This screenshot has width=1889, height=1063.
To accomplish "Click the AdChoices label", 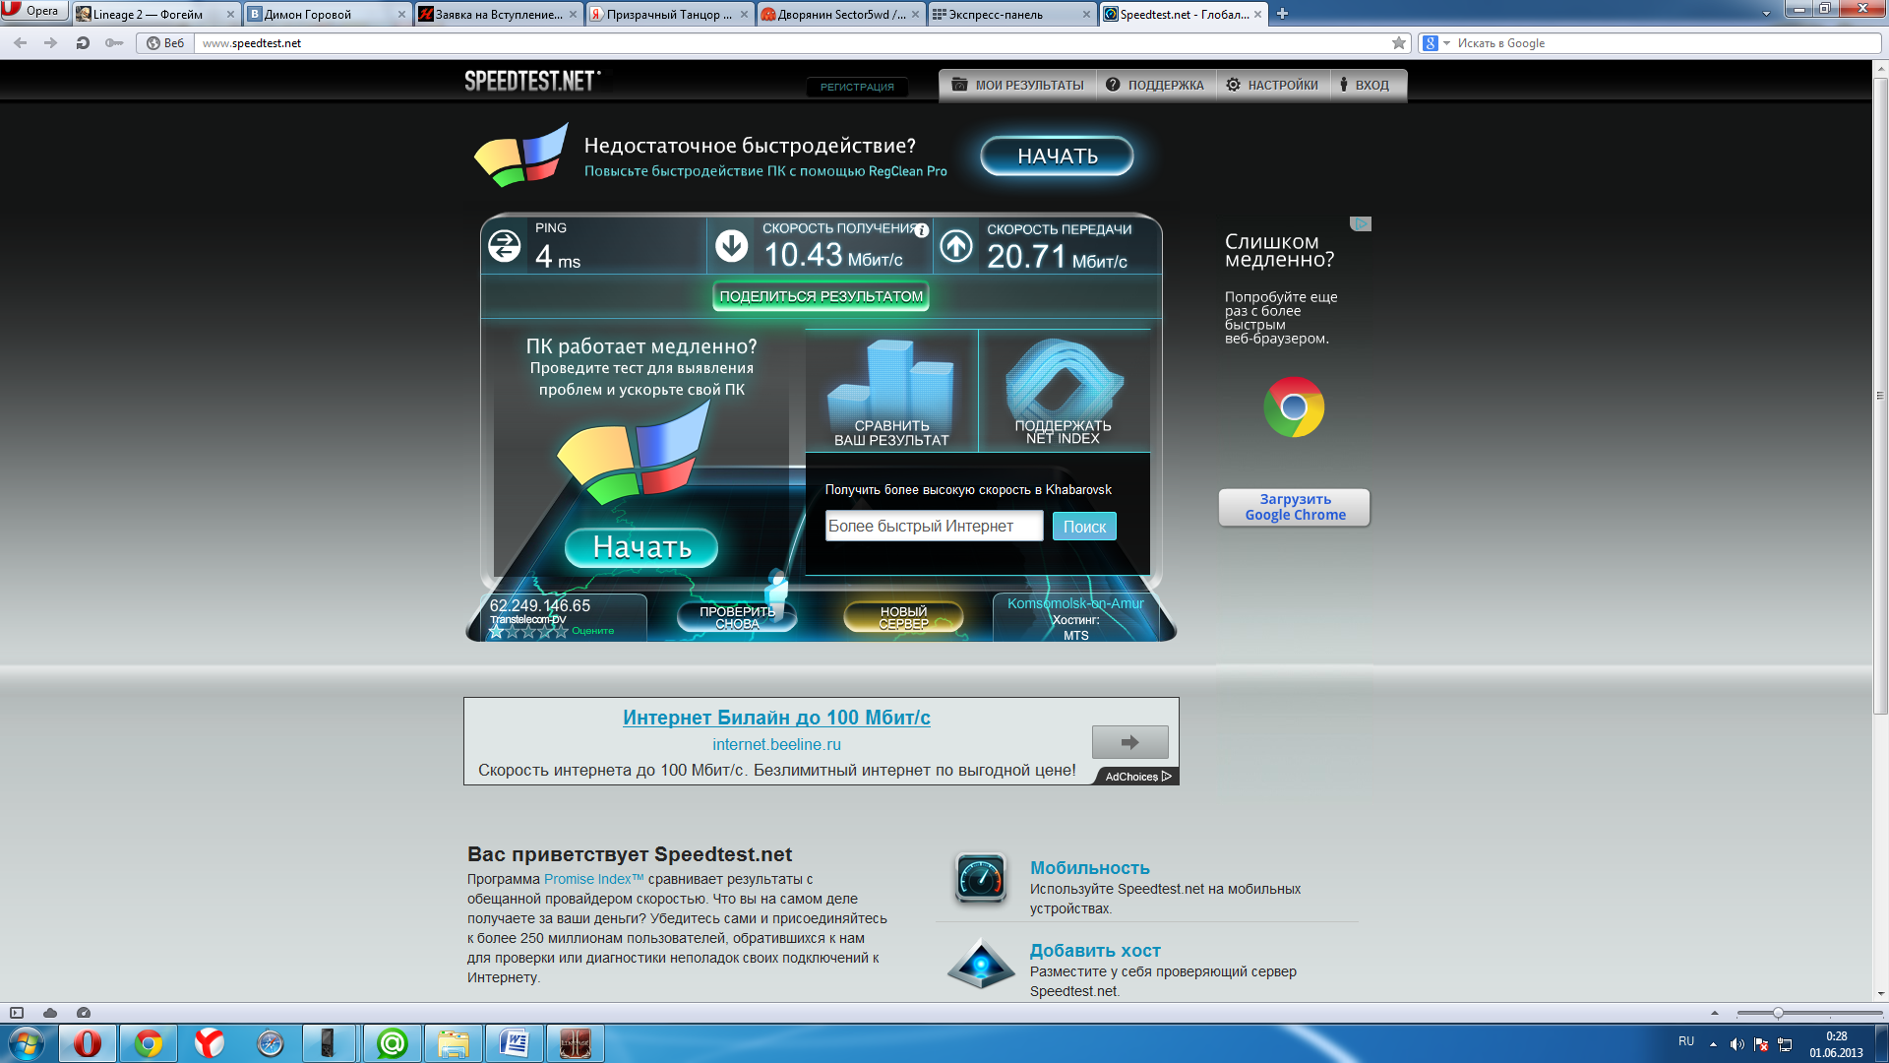I will click(1137, 777).
